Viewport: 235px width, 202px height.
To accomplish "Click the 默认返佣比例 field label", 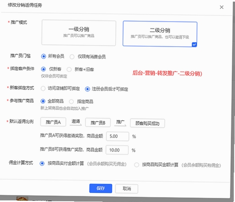I will point(21,121).
